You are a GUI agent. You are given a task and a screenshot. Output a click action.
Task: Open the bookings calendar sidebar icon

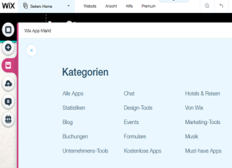(8, 119)
